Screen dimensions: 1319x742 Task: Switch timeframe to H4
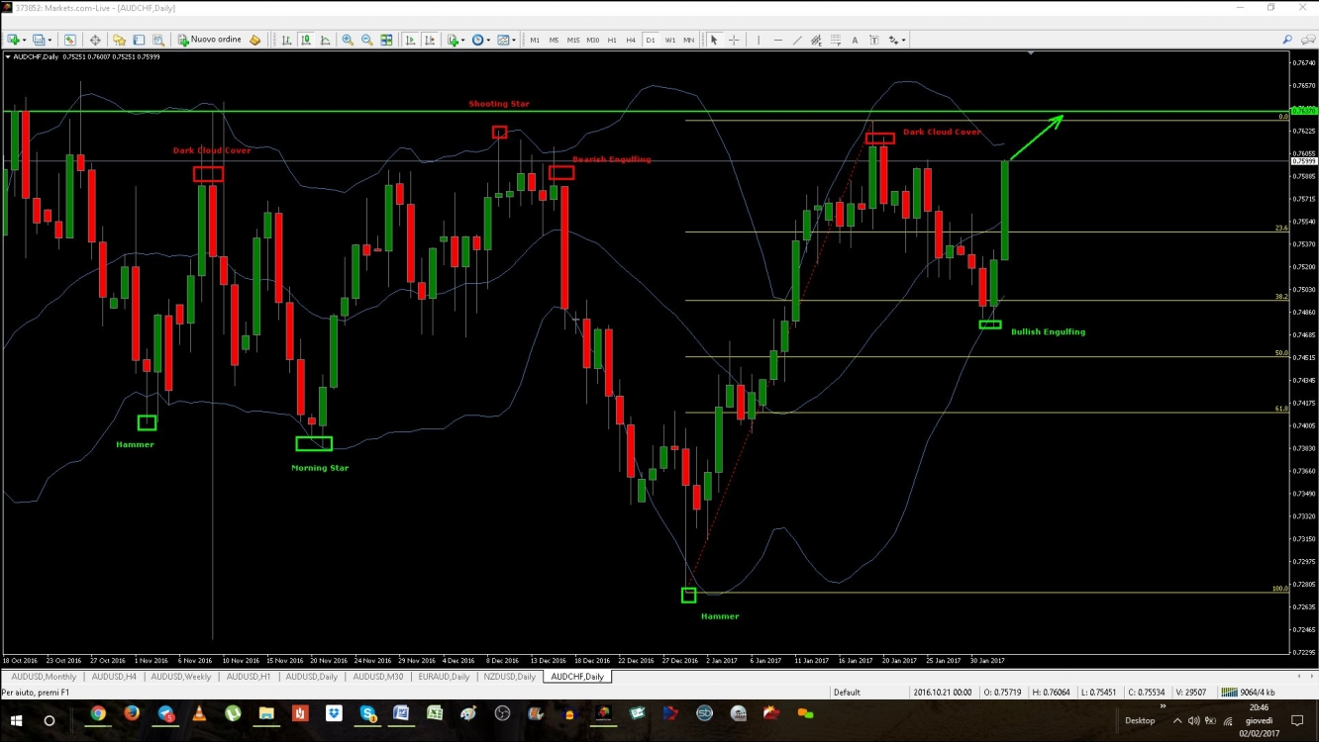tap(630, 40)
